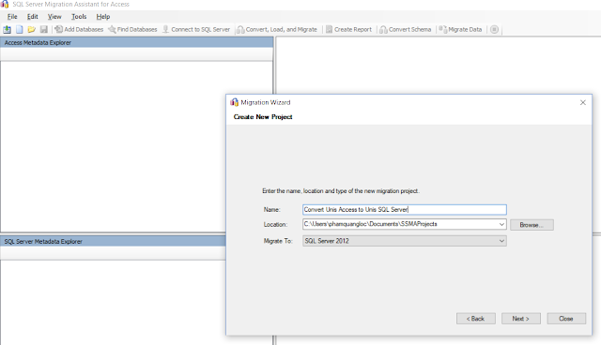
Task: Open the View menu
Action: point(54,17)
